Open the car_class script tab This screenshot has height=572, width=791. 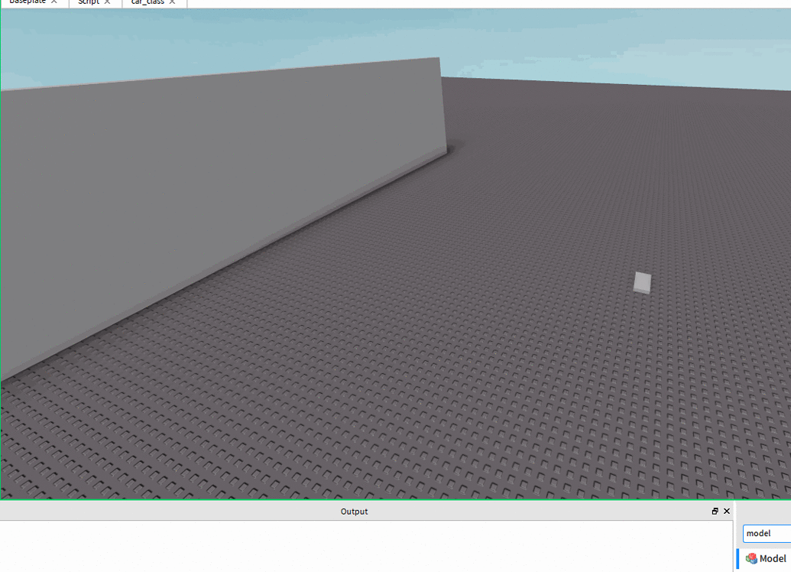point(149,2)
